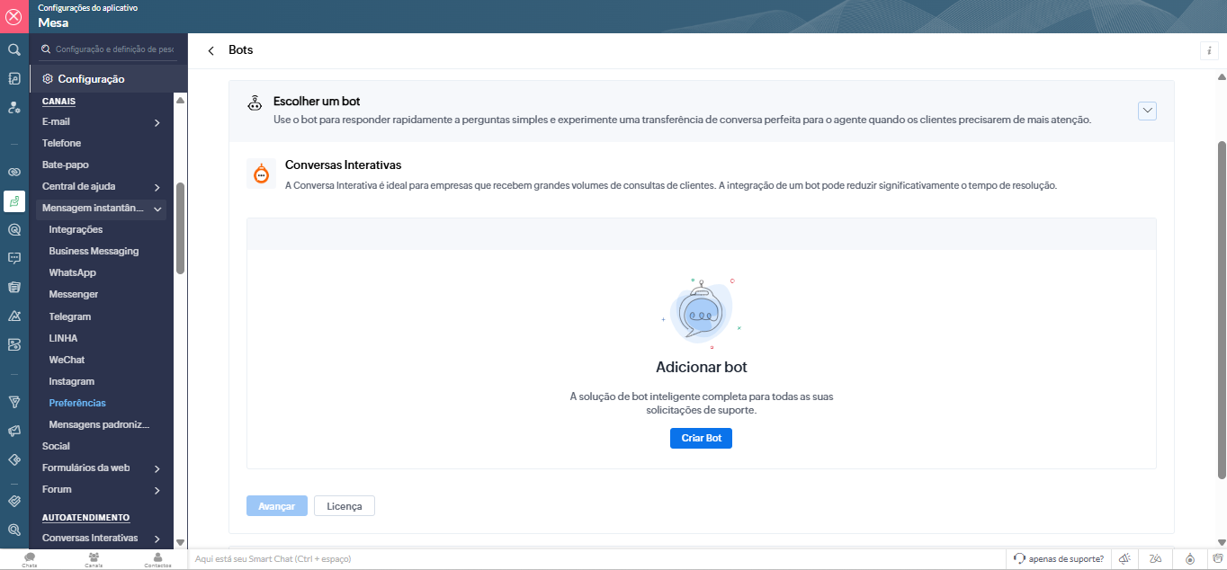This screenshot has height=570, width=1227.
Task: Close settings with the red X icon
Action: click(13, 16)
